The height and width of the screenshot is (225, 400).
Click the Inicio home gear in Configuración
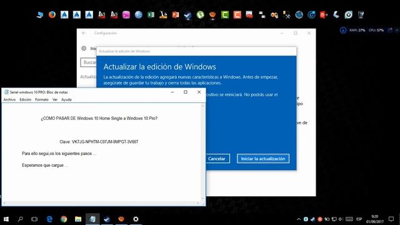point(84,48)
